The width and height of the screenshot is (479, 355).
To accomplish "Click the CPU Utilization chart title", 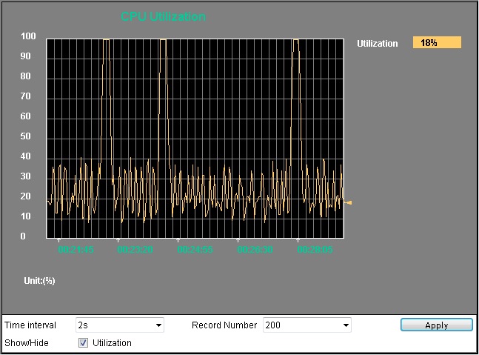I will click(x=163, y=16).
